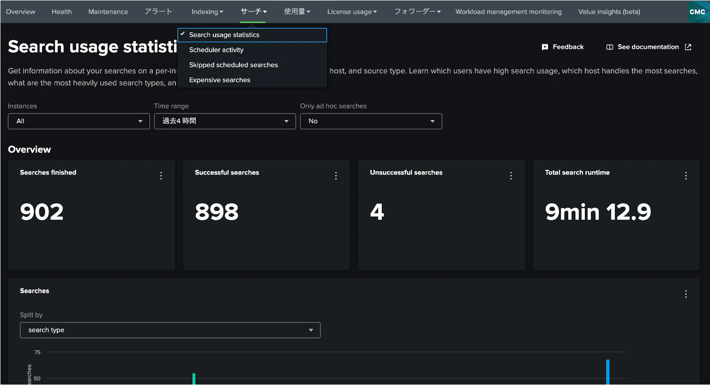This screenshot has height=385, width=710.
Task: Click the Searches chart panel title
Action: 35,291
